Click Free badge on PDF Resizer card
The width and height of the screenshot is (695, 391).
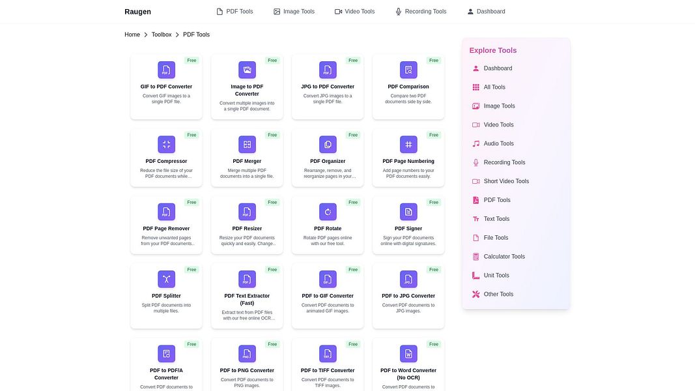pos(272,203)
